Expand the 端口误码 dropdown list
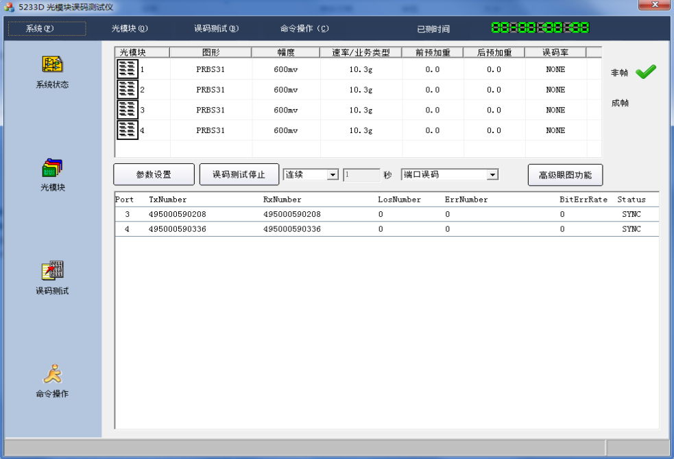Screen dimensions: 674x459 point(492,175)
